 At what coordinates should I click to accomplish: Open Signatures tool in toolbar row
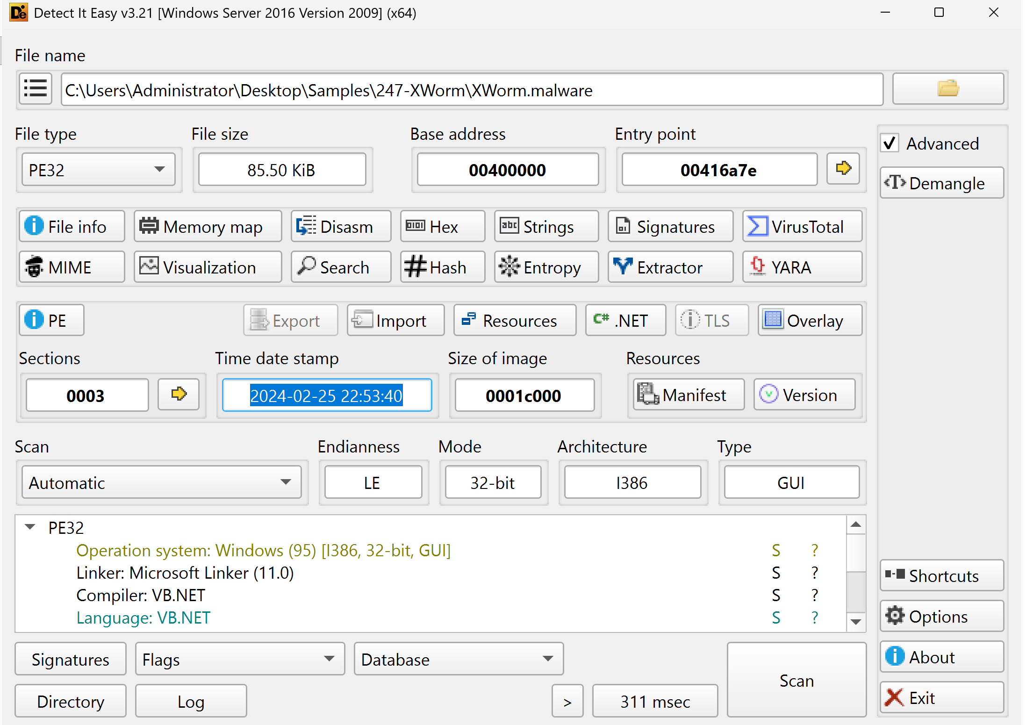click(670, 227)
